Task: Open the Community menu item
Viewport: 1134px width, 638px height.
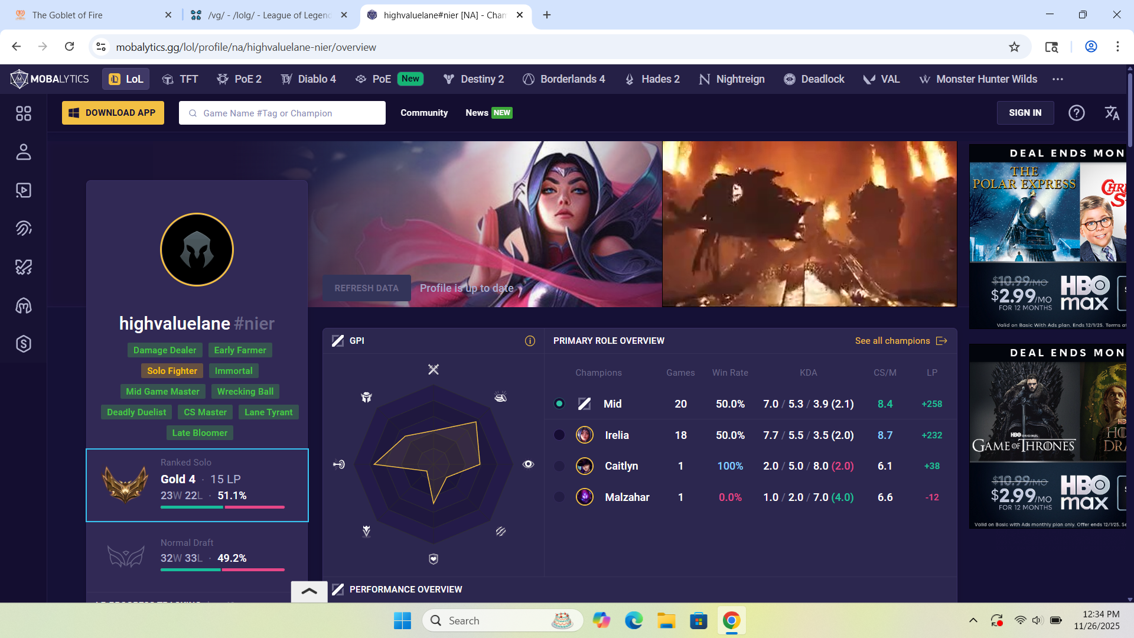Action: point(423,113)
